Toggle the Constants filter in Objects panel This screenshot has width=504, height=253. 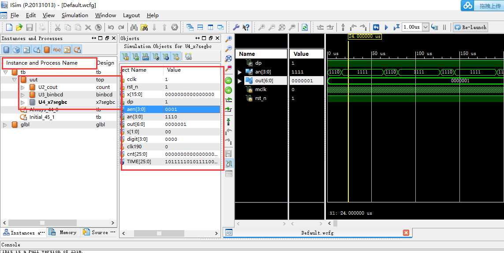[165, 57]
